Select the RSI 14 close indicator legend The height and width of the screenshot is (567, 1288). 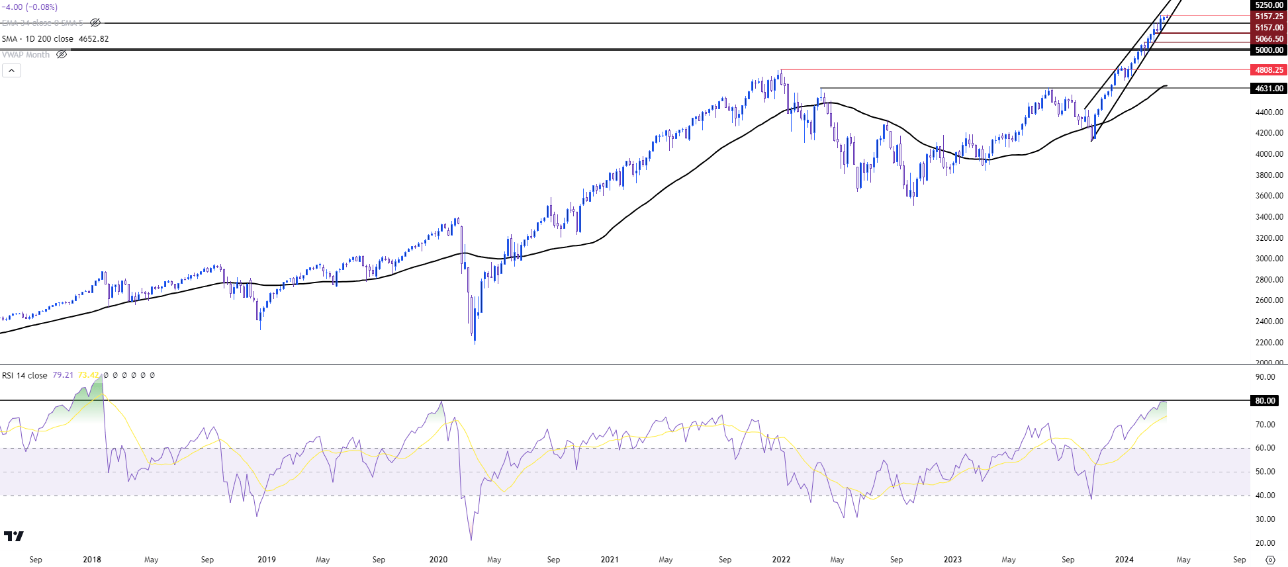(24, 375)
